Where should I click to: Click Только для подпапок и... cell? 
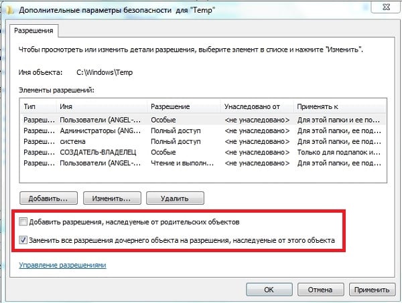(338, 153)
